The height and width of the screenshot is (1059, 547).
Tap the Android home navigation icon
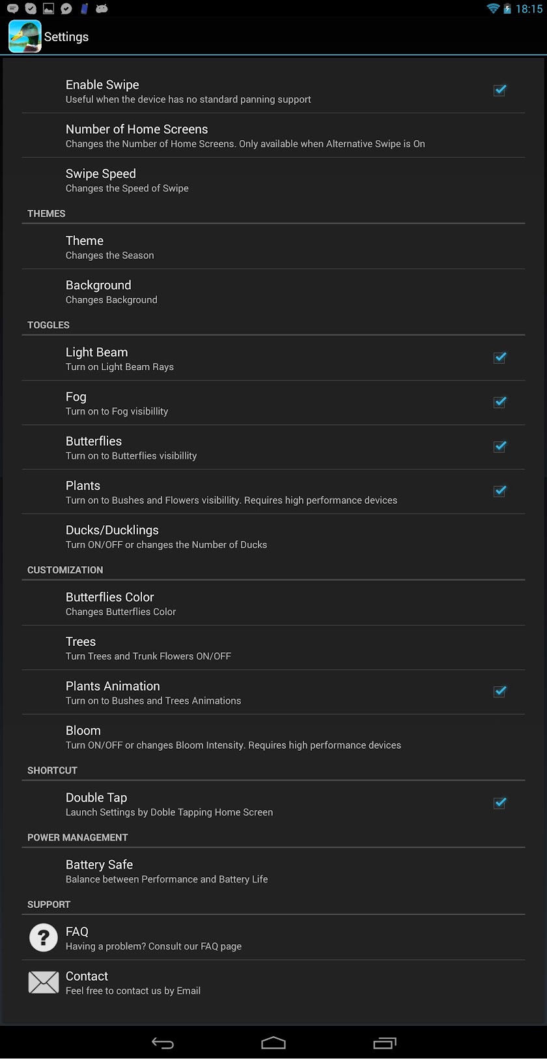pos(273,1043)
